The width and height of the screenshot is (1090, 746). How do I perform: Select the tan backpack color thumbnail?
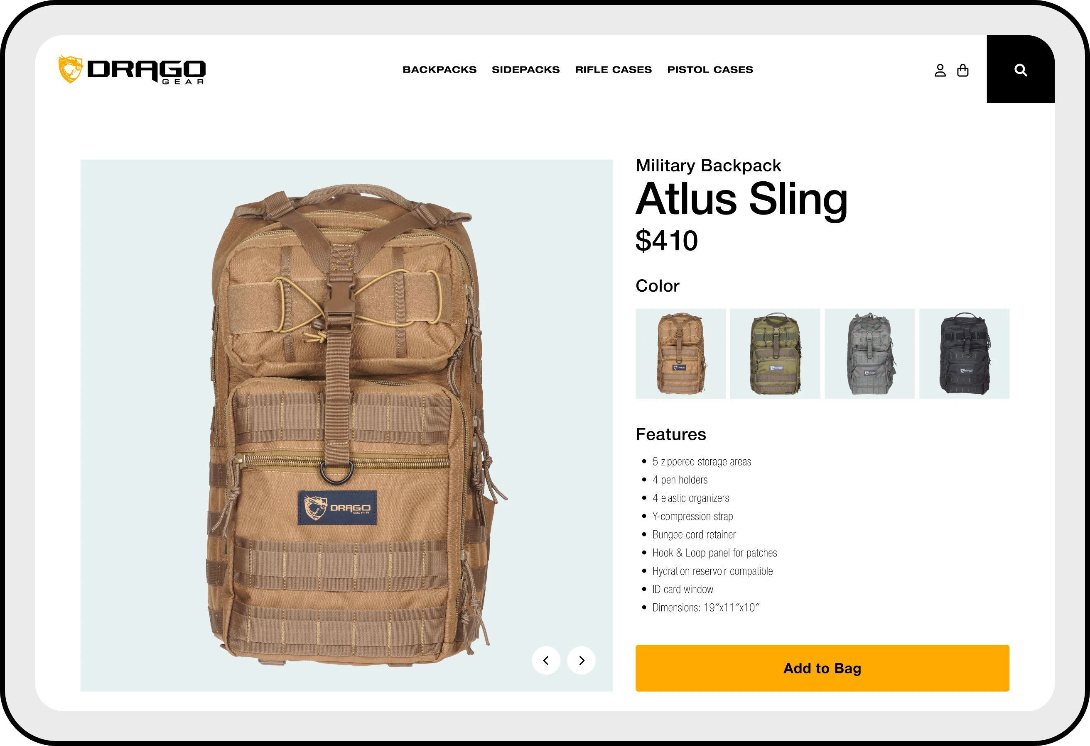point(680,353)
